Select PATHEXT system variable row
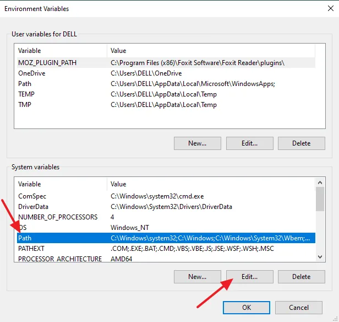The width and height of the screenshot is (339, 322). (x=166, y=248)
